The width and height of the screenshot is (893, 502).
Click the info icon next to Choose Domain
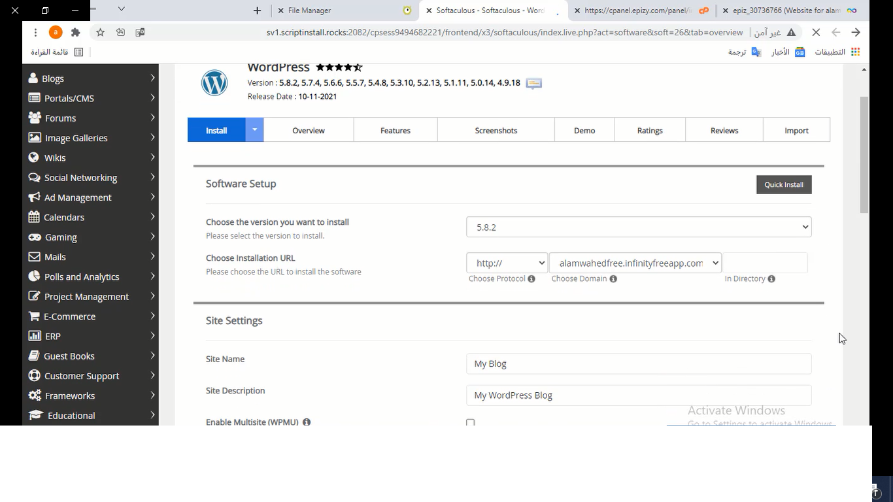[613, 278]
